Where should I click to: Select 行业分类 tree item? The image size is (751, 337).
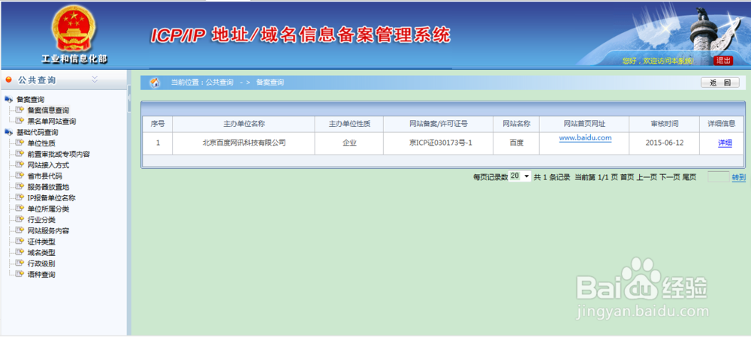(41, 220)
